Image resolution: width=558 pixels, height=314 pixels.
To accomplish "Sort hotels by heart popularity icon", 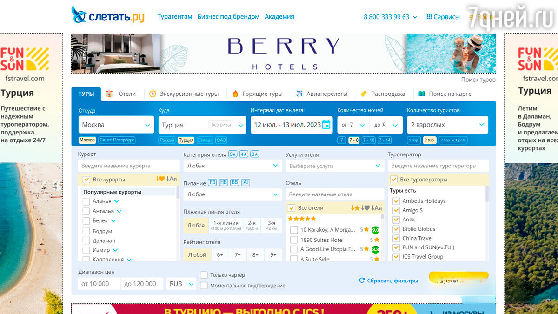I will tap(366, 208).
